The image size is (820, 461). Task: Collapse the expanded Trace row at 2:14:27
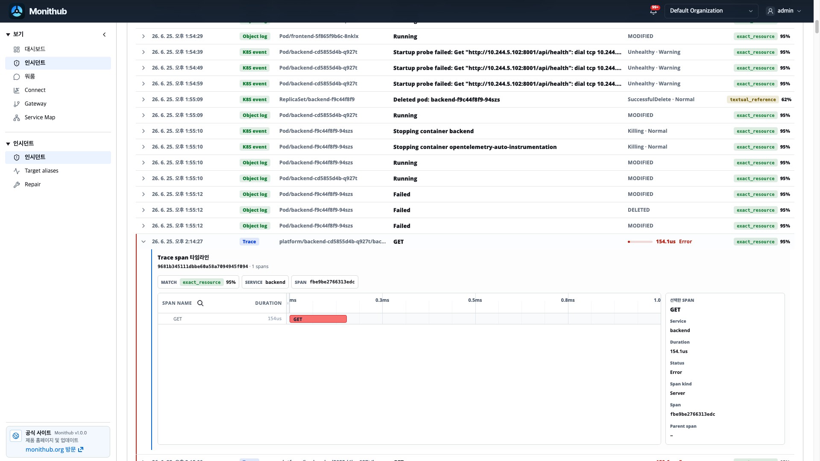[x=143, y=242]
